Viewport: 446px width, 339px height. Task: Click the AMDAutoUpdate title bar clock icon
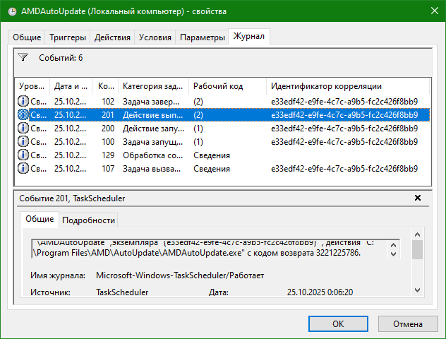(12, 11)
